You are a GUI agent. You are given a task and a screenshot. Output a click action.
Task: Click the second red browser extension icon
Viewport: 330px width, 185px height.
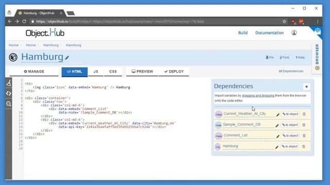(301, 22)
